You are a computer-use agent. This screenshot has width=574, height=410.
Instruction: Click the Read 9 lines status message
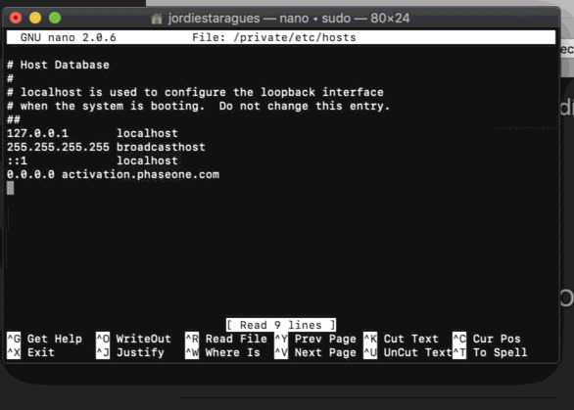pyautogui.click(x=281, y=325)
